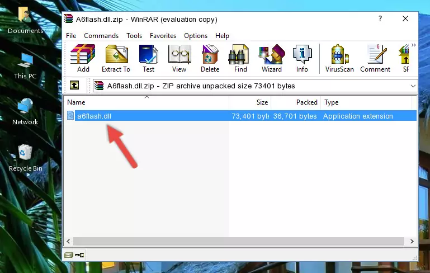Click the partially hidden SFX toolbar icon
The image size is (430, 273).
point(405,58)
